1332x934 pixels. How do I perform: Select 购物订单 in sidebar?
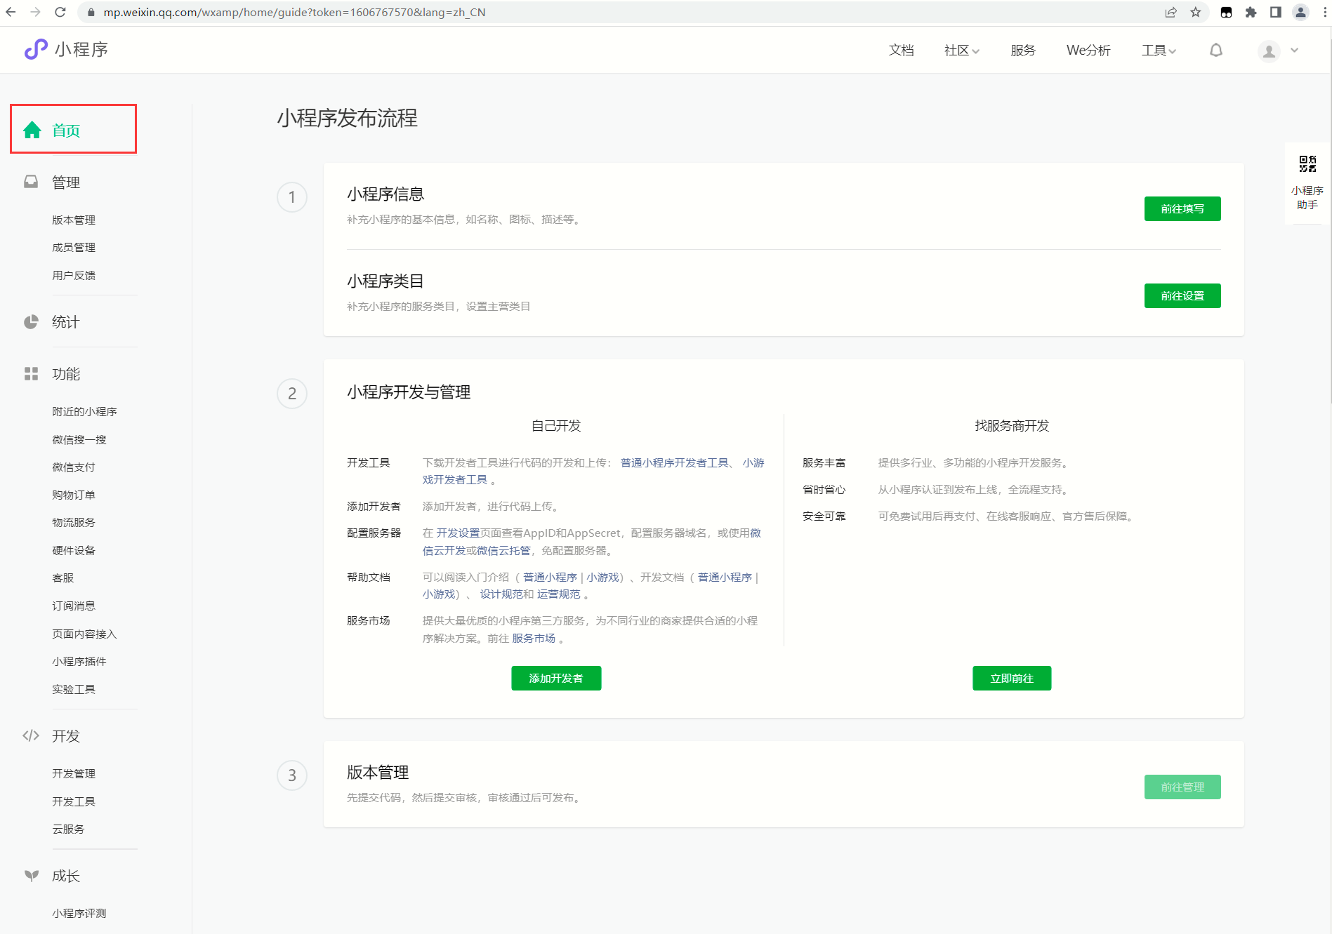74,495
